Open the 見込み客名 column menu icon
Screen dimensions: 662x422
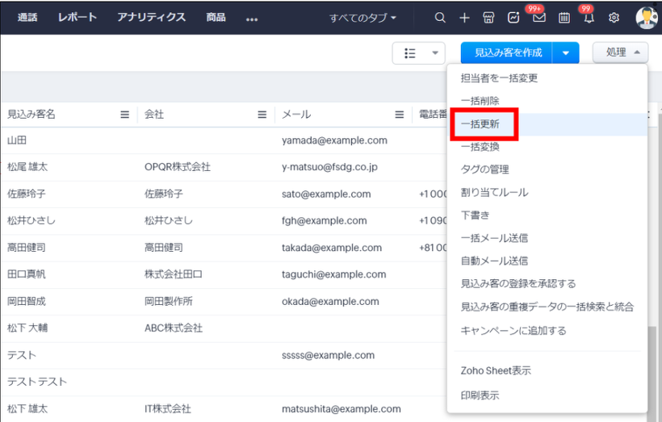click(x=124, y=115)
